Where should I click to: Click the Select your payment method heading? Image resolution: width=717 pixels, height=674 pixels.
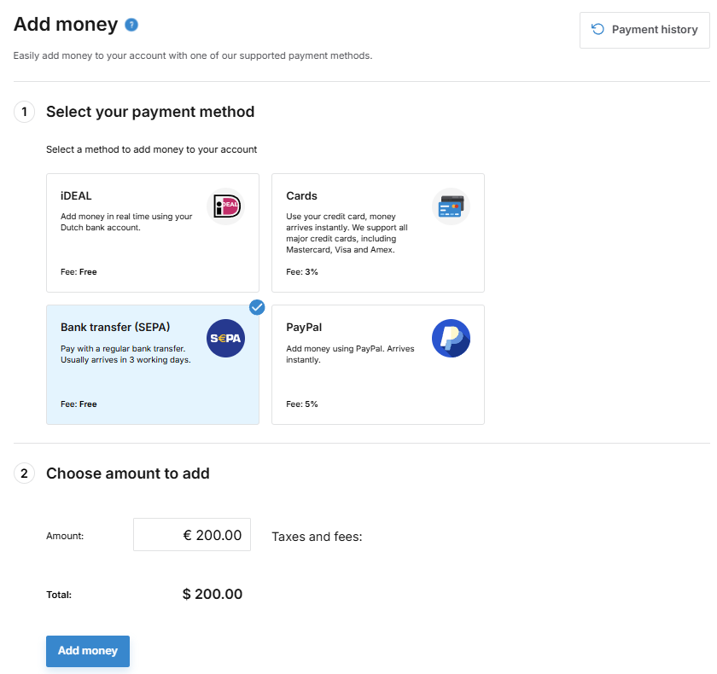[x=150, y=112]
